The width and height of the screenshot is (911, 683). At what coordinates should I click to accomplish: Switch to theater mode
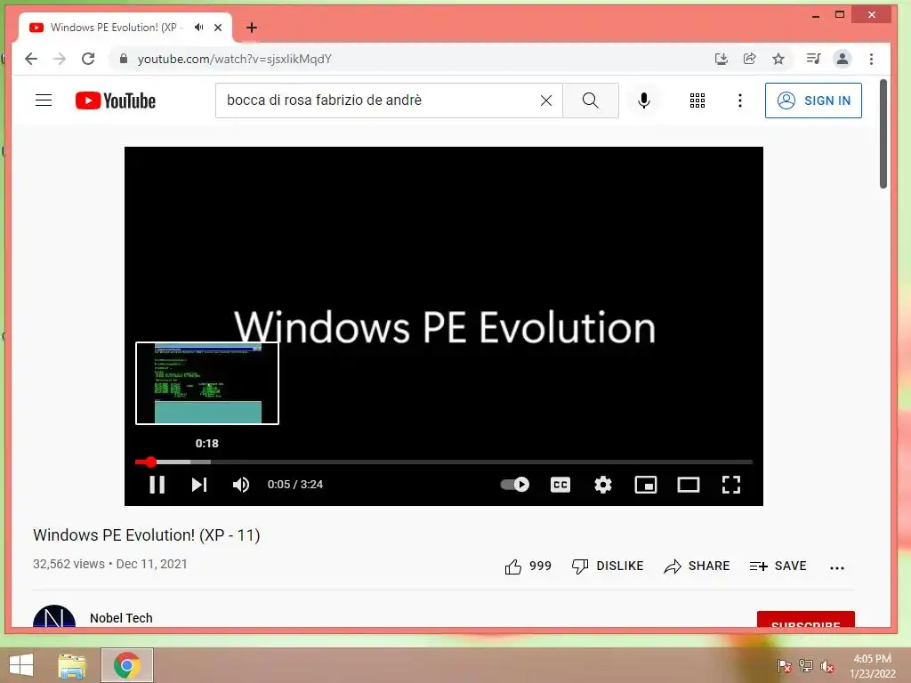point(689,485)
